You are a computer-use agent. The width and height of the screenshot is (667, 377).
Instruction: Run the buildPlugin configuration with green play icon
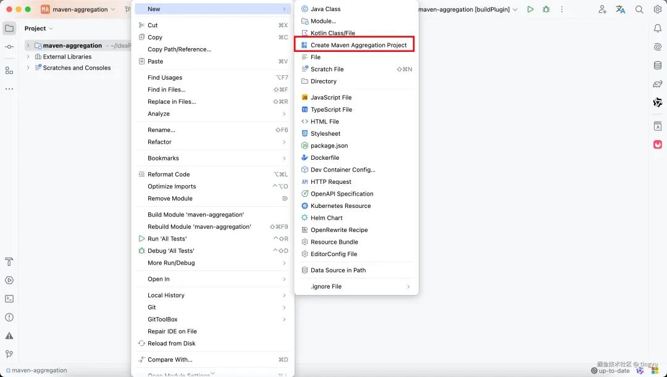click(530, 9)
